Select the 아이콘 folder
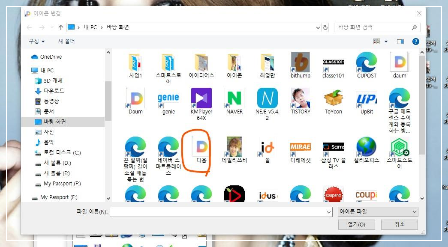The width and height of the screenshot is (448, 247). (234, 65)
